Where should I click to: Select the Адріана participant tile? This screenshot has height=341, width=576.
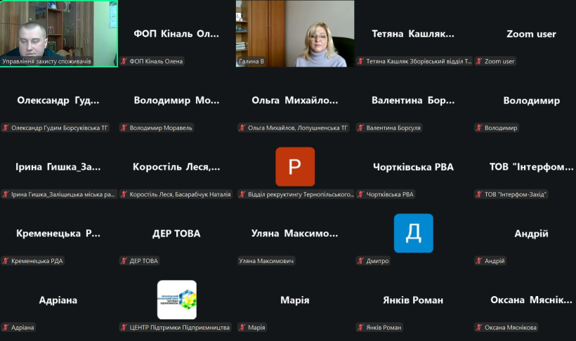(x=58, y=300)
